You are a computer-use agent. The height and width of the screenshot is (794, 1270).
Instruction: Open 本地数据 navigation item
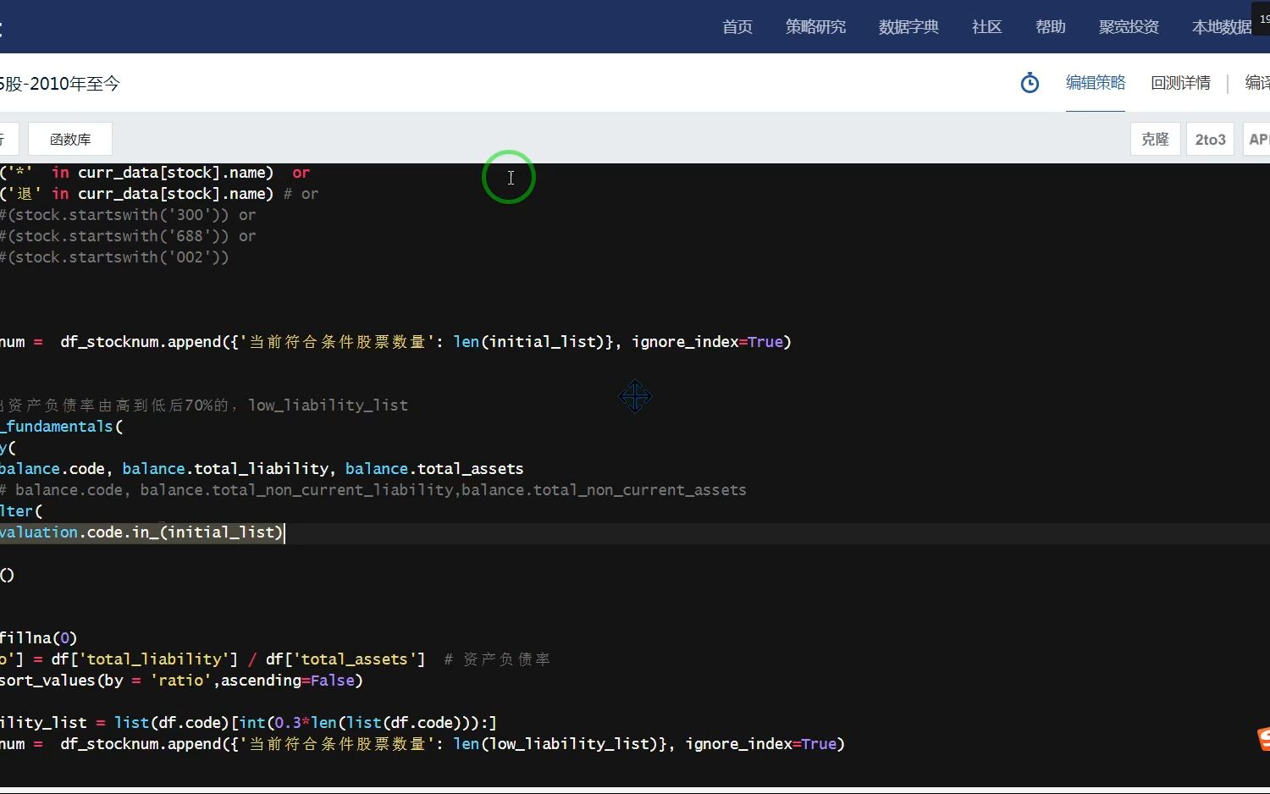[1222, 27]
